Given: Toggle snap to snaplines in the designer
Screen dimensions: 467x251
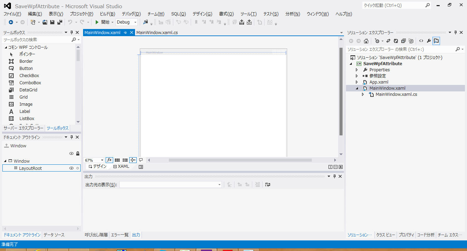Looking at the screenshot, I should point(133,160).
